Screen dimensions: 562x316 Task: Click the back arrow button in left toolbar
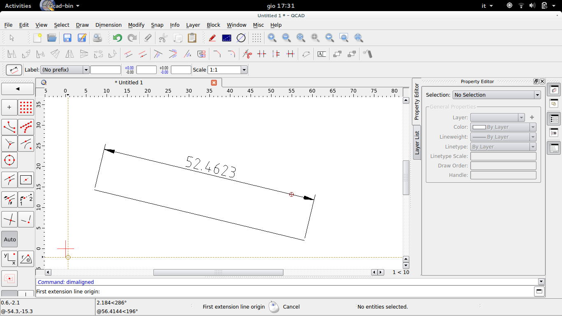coord(18,89)
